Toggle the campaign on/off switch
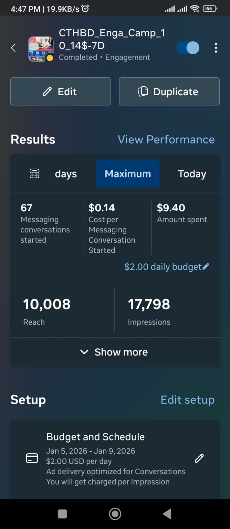Viewport: 230px width, 529px height. 188,48
